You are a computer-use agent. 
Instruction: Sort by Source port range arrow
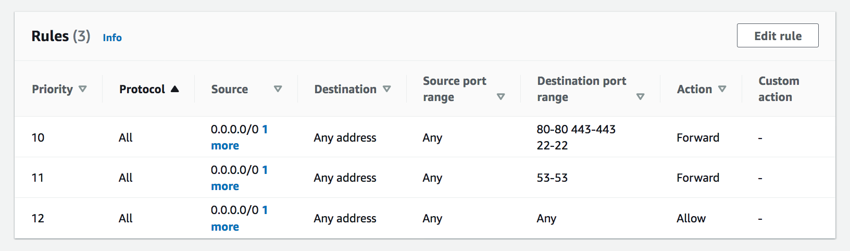[x=501, y=97]
